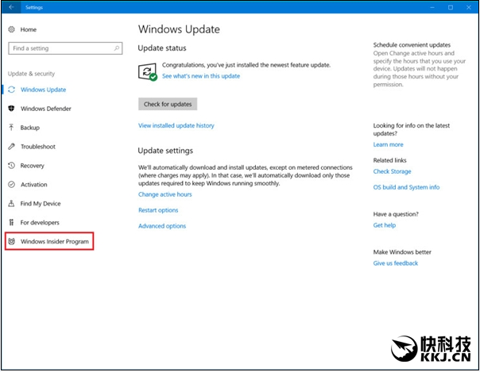
Task: Click the Home gear icon
Action: point(11,29)
